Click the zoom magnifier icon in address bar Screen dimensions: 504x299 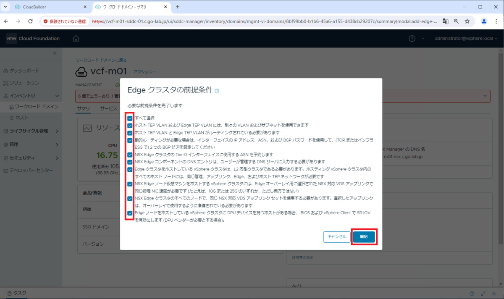457,21
